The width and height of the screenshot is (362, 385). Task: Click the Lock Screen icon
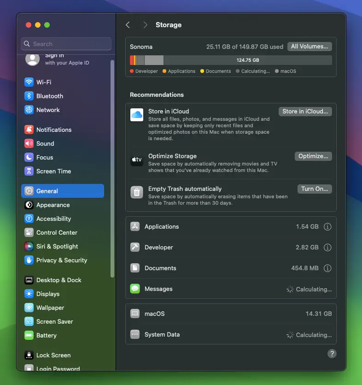(x=29, y=355)
